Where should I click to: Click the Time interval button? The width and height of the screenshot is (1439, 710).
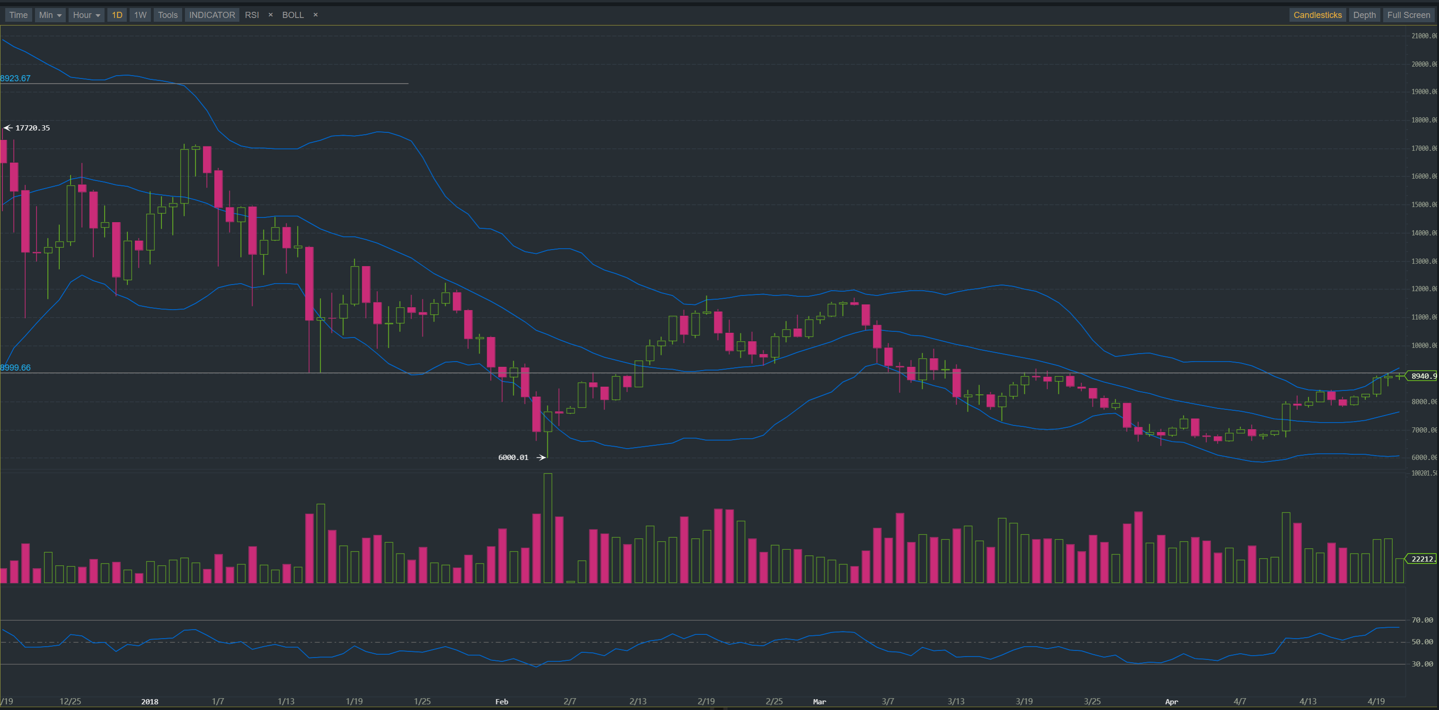pyautogui.click(x=18, y=15)
